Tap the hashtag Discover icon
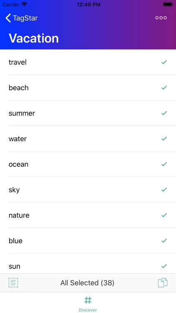This screenshot has height=313, width=176. click(88, 300)
